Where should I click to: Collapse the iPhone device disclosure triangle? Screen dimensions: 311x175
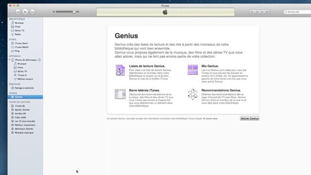[x=10, y=60]
